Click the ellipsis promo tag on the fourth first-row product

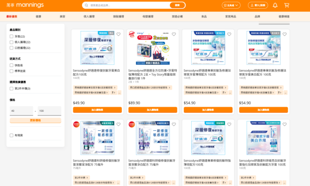[286, 93]
